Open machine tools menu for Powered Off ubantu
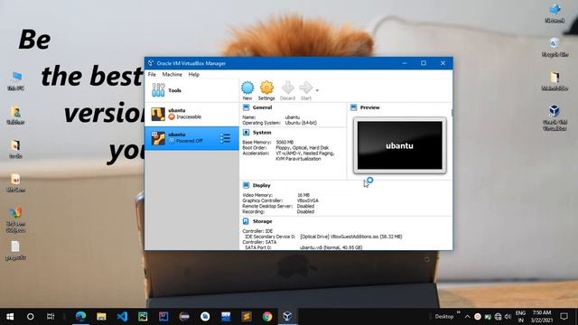This screenshot has height=325, width=578. click(x=225, y=138)
